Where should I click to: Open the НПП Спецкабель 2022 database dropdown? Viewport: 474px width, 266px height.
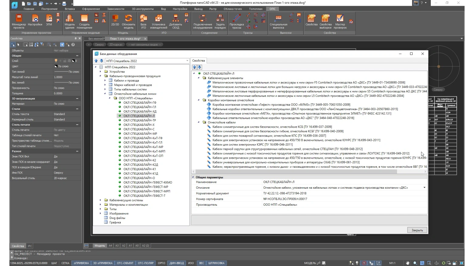point(187,61)
